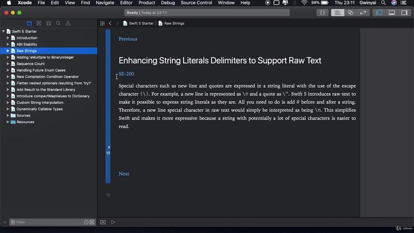Open the Symbol navigator icon
This screenshot has width=414, height=233.
[49, 23]
